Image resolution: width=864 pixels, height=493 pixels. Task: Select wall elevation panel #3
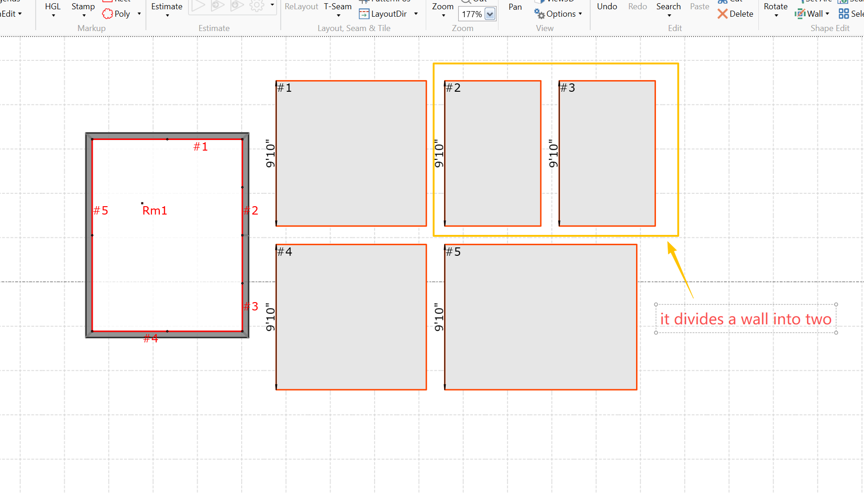(x=607, y=153)
